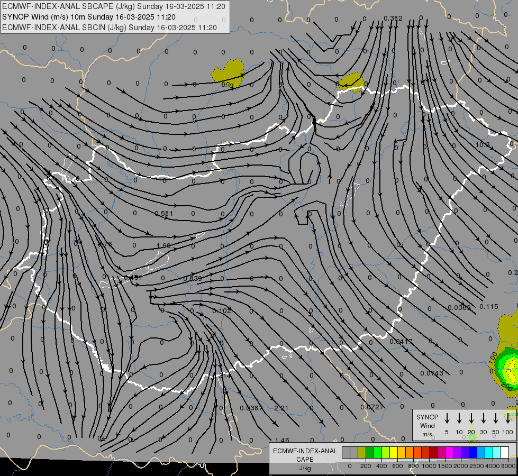The image size is (518, 476).
Task: Click the map value 0.0387
Action: point(251,408)
